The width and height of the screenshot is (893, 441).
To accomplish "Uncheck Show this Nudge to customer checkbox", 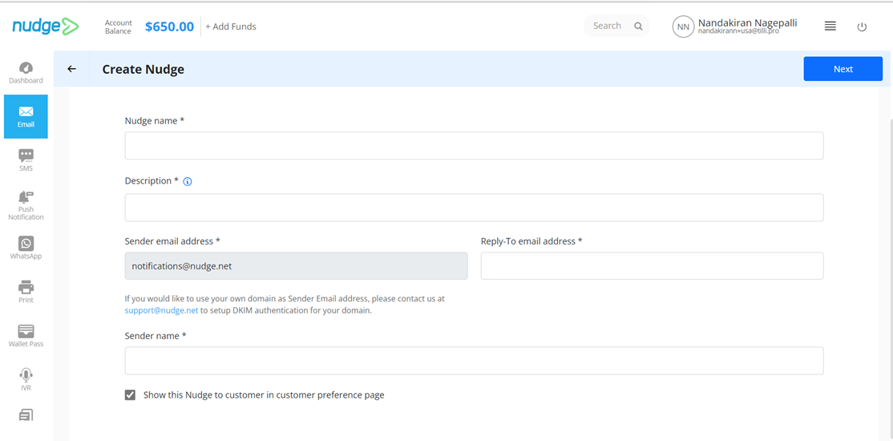I will (131, 394).
